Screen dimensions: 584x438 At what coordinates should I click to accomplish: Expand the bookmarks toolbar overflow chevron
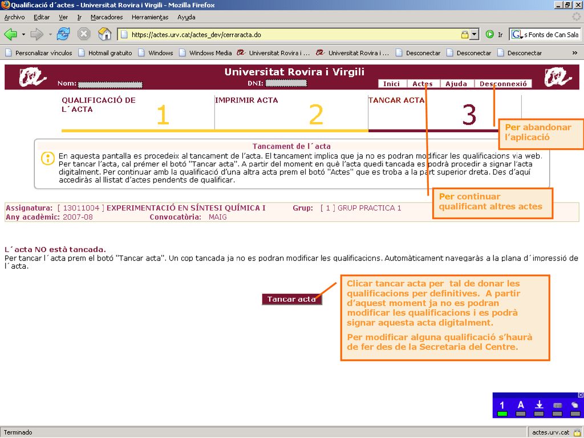tap(575, 53)
